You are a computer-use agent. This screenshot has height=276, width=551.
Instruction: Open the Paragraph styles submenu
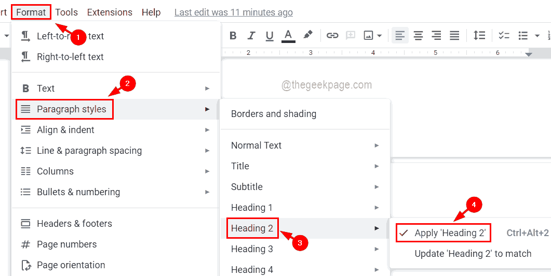point(116,109)
